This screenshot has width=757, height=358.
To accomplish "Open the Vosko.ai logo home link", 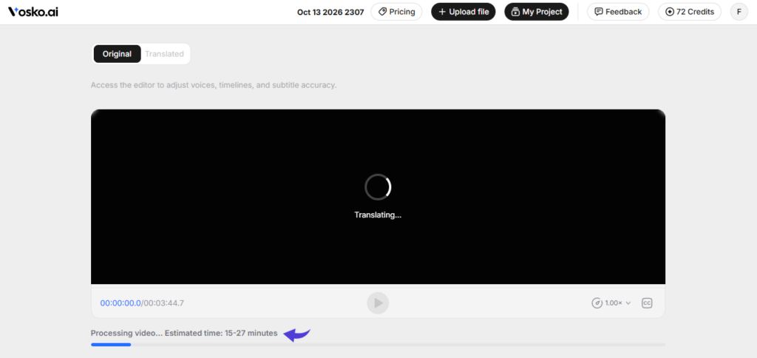I will [x=33, y=12].
